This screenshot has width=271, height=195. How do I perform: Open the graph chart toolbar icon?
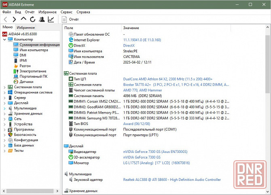tap(51, 19)
